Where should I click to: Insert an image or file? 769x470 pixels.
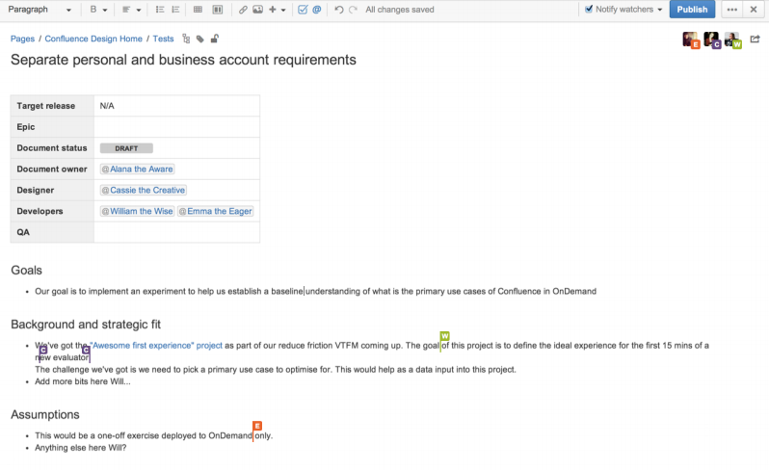(x=257, y=10)
